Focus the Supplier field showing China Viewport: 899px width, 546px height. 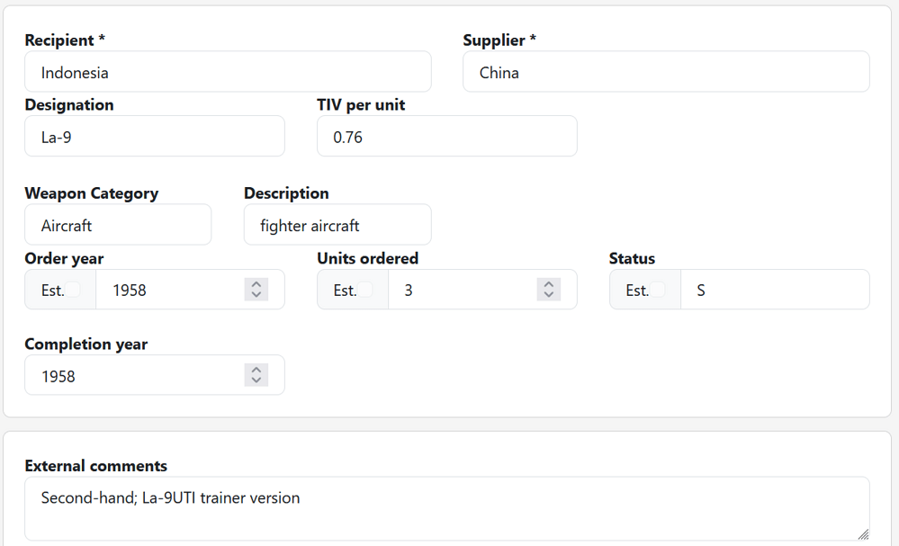[666, 72]
